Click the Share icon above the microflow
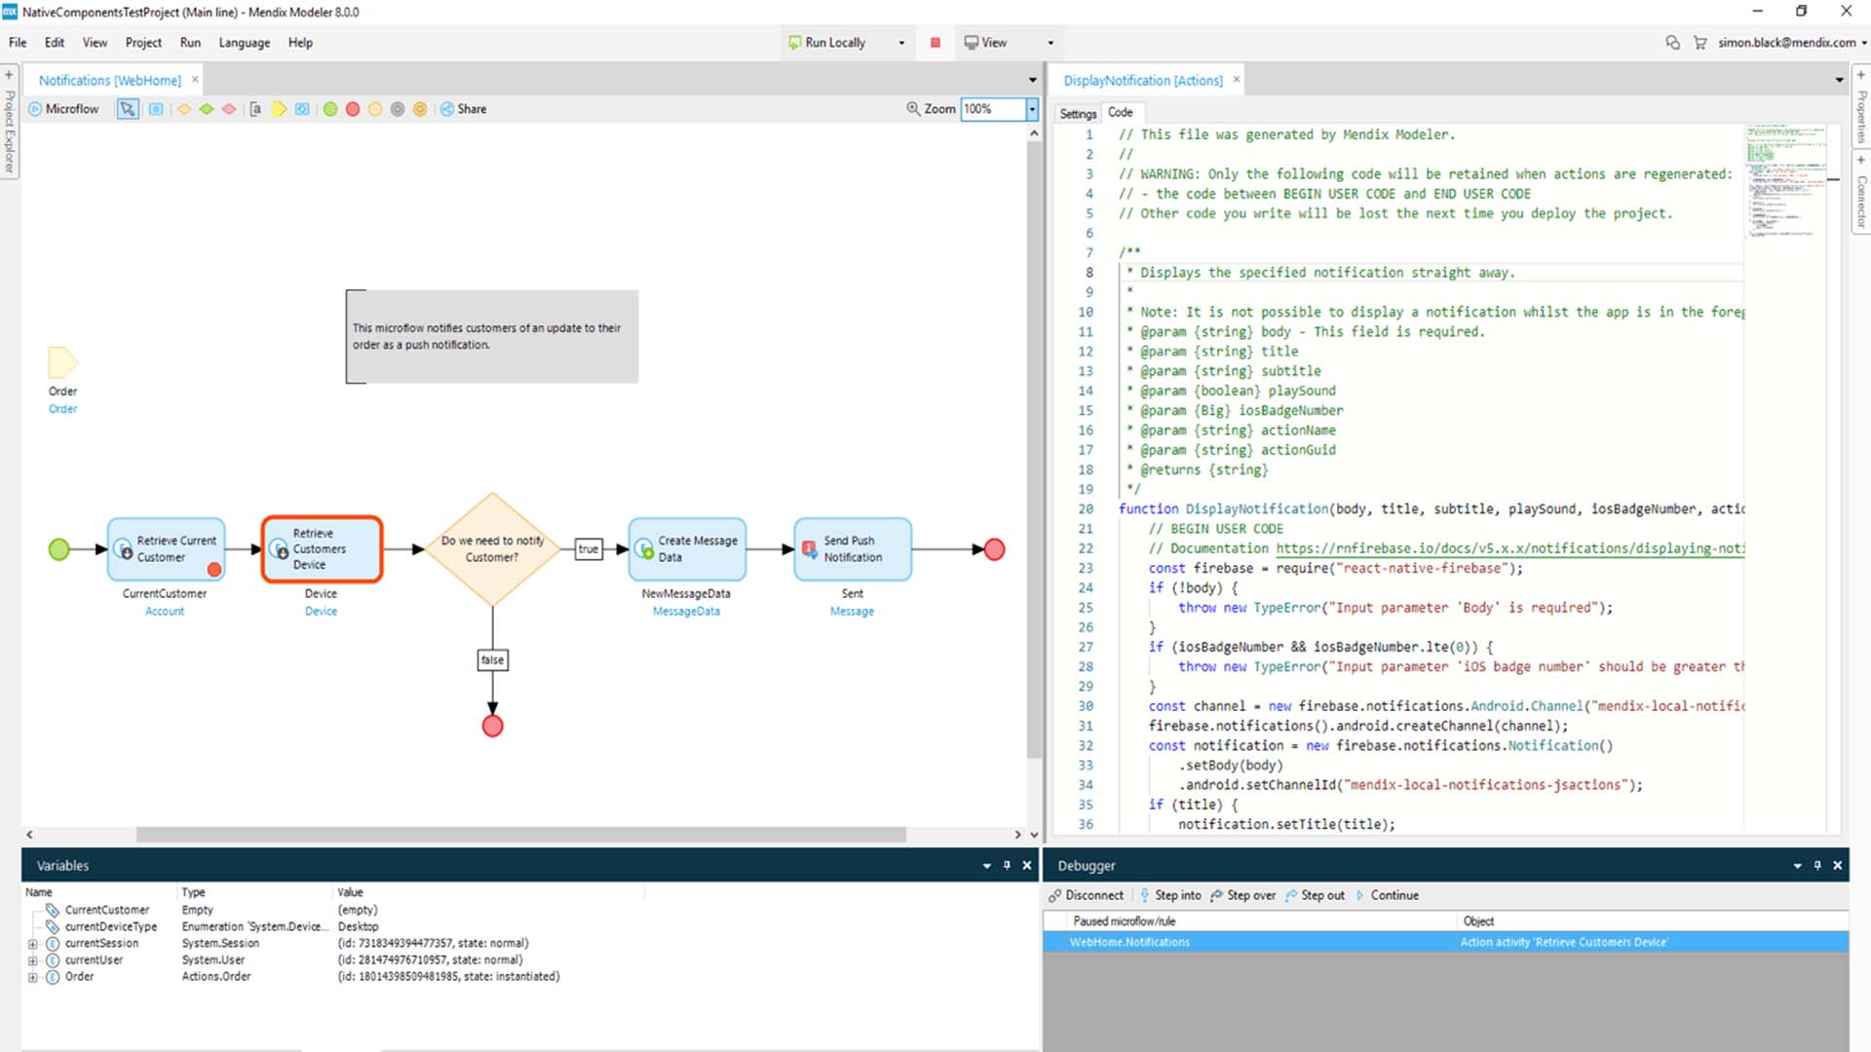The image size is (1871, 1052). click(x=447, y=109)
